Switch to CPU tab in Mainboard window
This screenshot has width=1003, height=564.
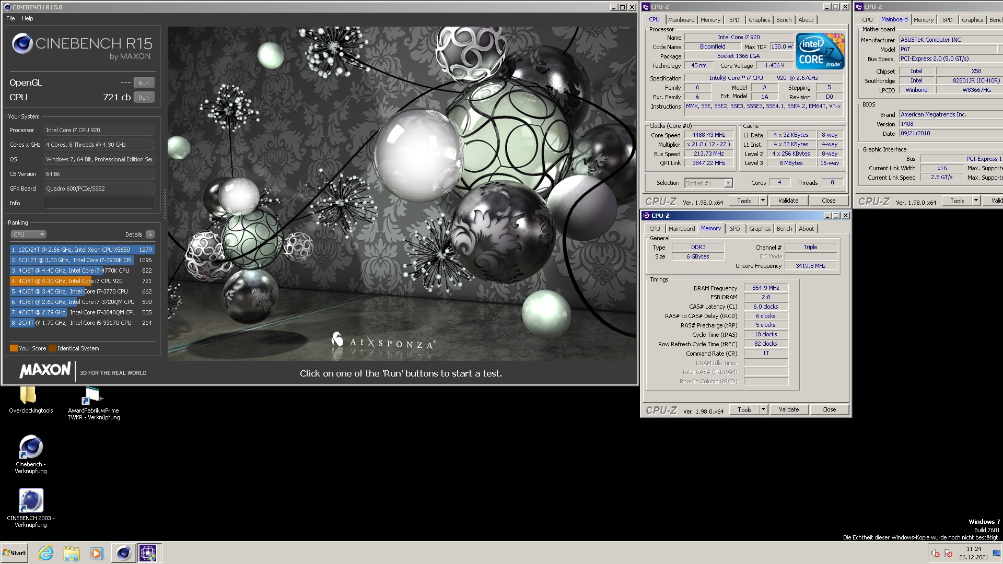(x=867, y=20)
